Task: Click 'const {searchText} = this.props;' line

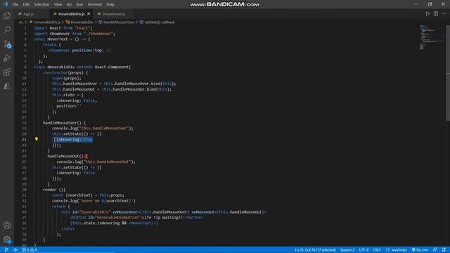Action: (88, 195)
